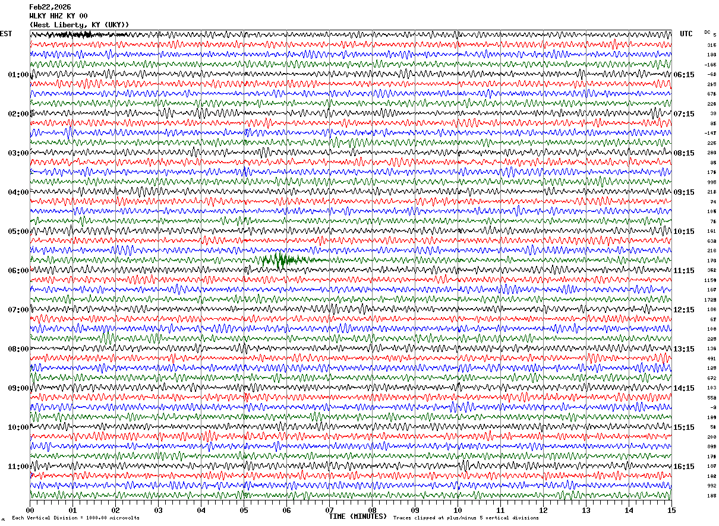This screenshot has height=526, width=719.
Task: Click the '11:15' UTC time label
Action: 684,271
